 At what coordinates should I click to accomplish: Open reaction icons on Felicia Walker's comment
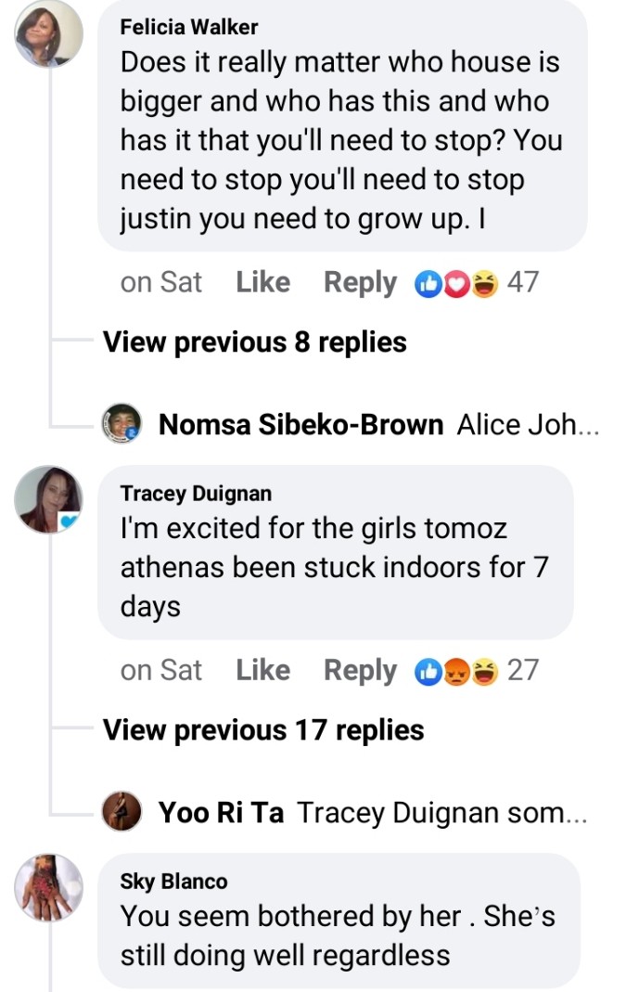[457, 283]
